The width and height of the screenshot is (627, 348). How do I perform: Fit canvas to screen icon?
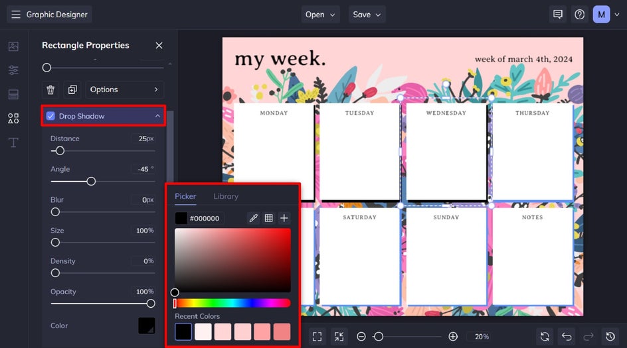coord(317,337)
